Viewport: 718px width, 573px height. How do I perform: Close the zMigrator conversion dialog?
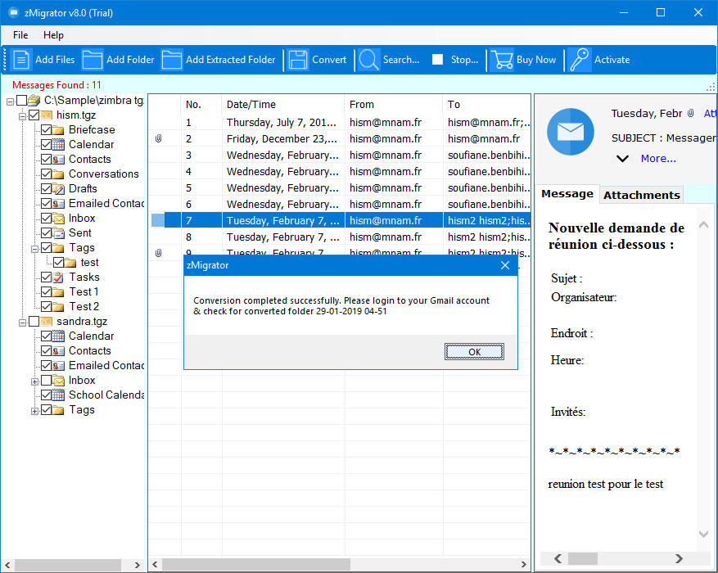click(x=505, y=265)
